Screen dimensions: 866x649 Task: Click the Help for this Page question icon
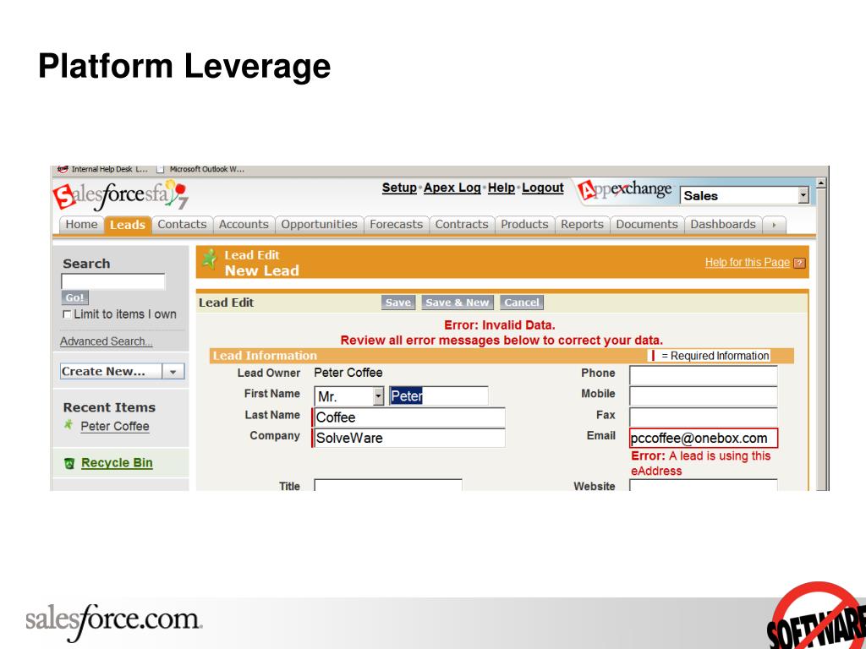799,264
